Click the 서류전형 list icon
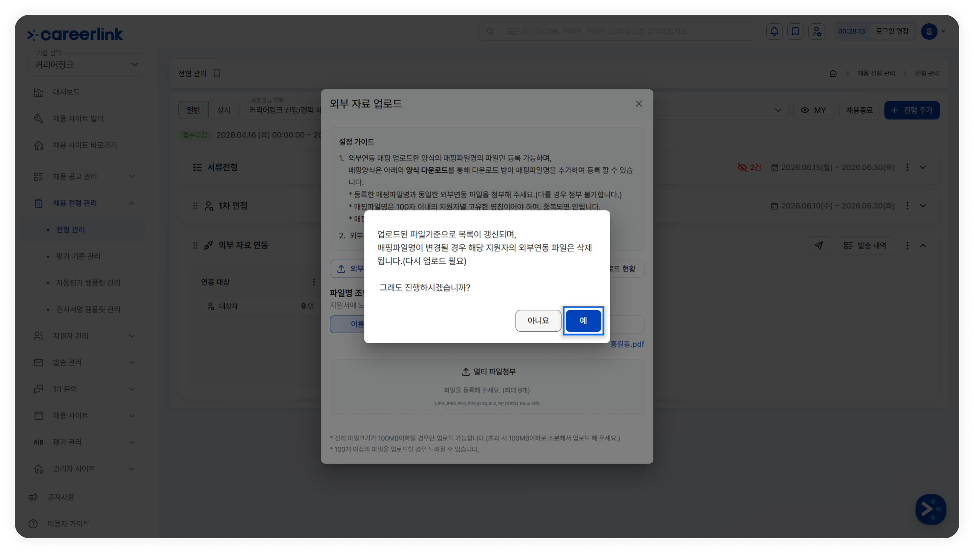 click(197, 167)
